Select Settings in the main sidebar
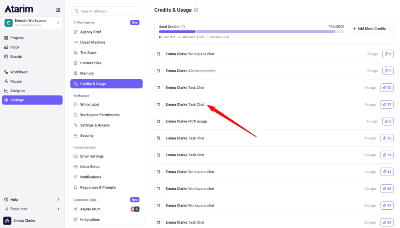Screen dimensions: 400x228 (32, 100)
